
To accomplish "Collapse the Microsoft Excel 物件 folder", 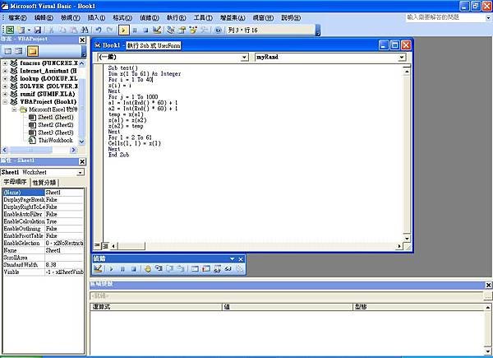I will click(14, 109).
